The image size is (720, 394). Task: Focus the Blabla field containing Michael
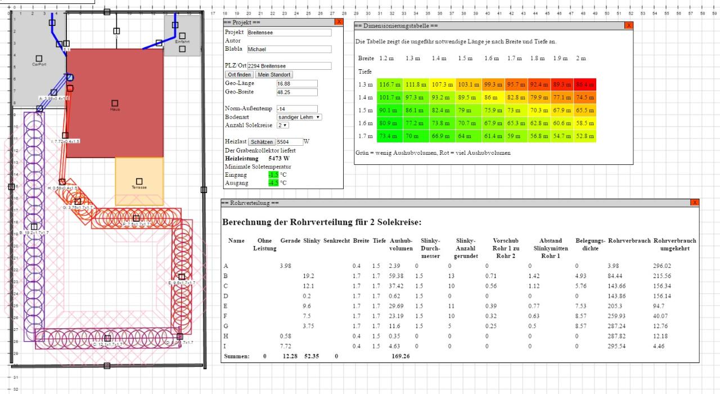pyautogui.click(x=289, y=50)
